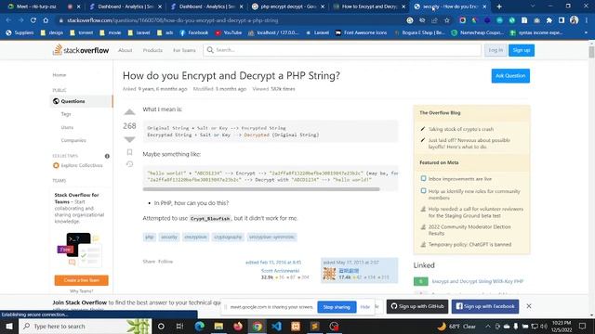Click the Chrome icon in the taskbar
Image resolution: width=595 pixels, height=334 pixels.
coord(257,326)
